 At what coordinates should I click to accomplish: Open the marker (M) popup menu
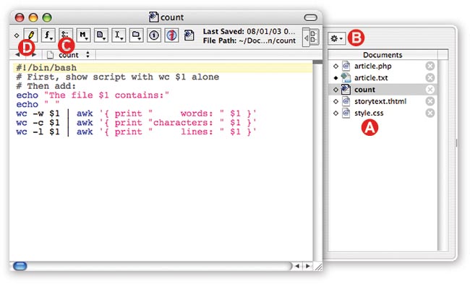pyautogui.click(x=83, y=35)
